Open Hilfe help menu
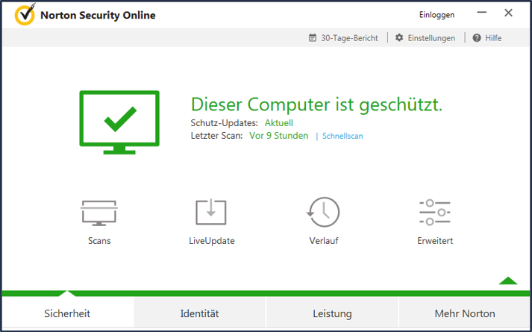Viewport: 532px width, 332px height. (x=493, y=38)
